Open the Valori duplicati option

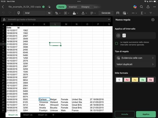coord(135,64)
